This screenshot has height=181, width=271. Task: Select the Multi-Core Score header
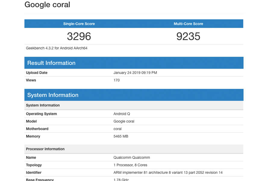(x=188, y=24)
